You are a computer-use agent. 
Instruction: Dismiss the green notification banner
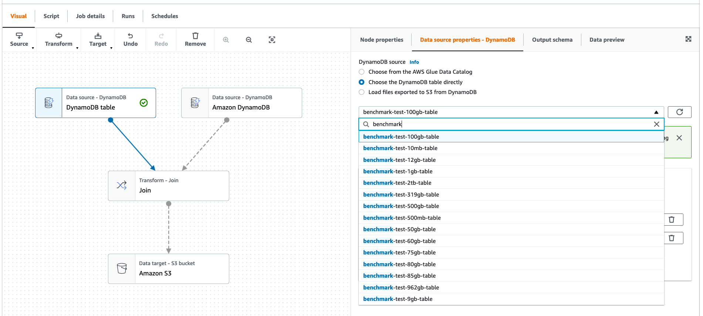[679, 138]
